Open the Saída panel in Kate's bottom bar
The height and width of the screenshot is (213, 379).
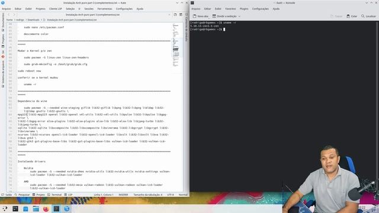pyautogui.click(x=7, y=195)
